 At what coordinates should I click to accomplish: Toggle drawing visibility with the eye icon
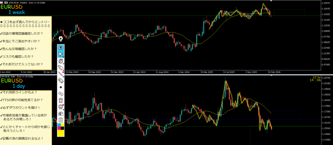tap(61, 47)
